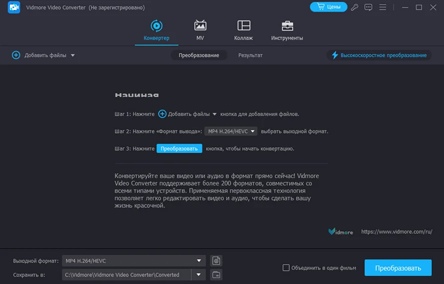Click the Цены shopping cart button

pos(328,7)
